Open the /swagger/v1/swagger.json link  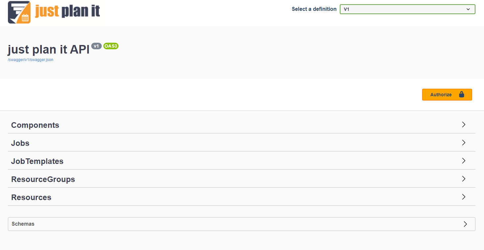[x=31, y=60]
